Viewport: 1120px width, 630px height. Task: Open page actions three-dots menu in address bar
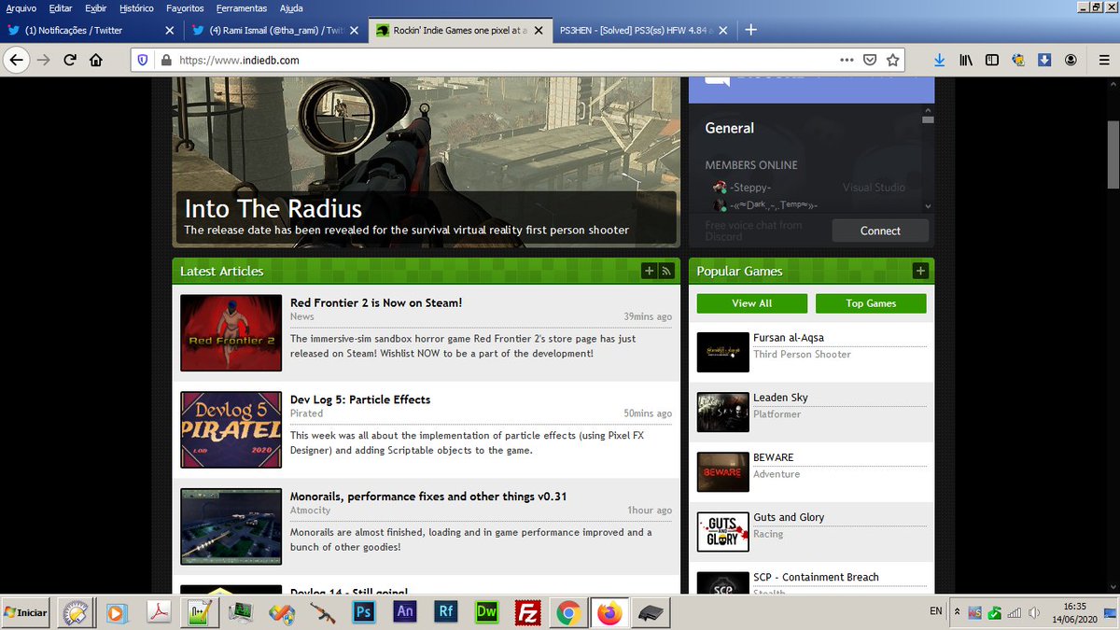847,60
